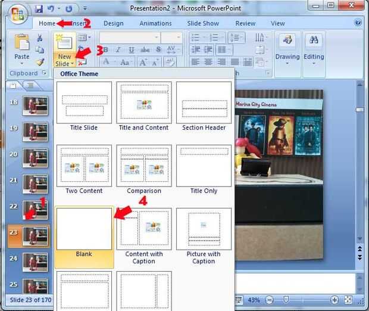Open the Slide Show ribbon tab
This screenshot has height=311, width=369.
click(203, 23)
